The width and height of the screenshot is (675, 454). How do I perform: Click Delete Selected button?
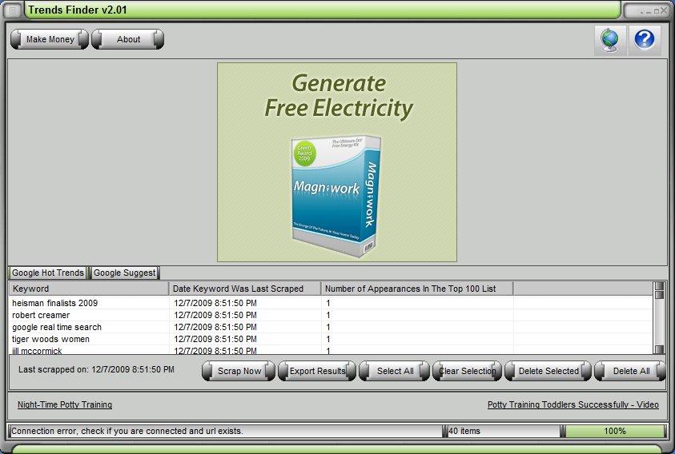click(548, 371)
